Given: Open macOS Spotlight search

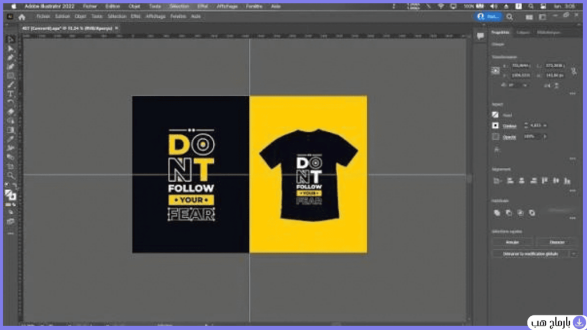Looking at the screenshot, I should [531, 6].
